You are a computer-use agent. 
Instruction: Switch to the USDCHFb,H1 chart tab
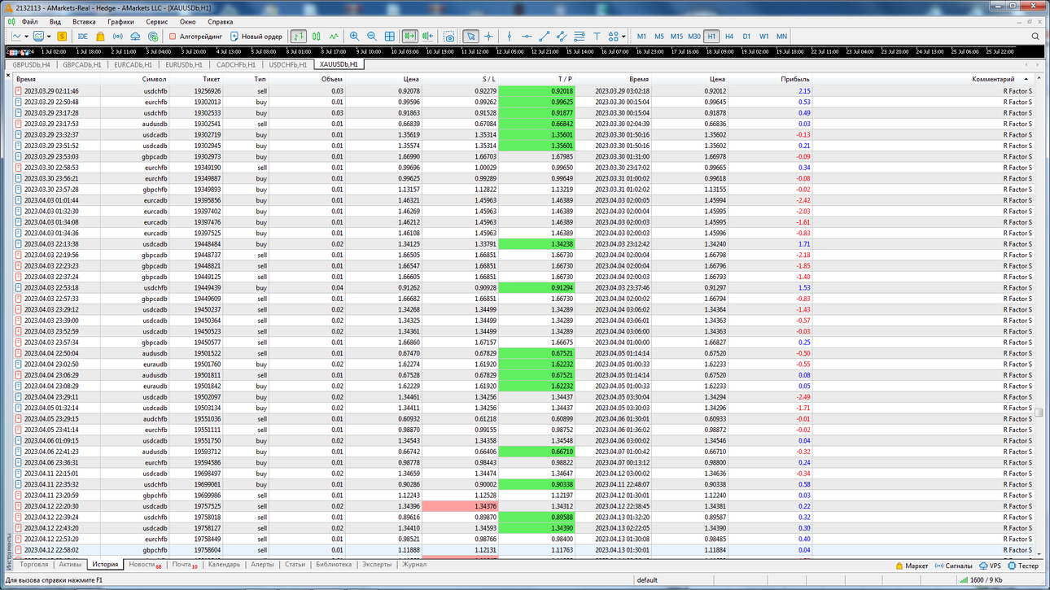[x=287, y=64]
